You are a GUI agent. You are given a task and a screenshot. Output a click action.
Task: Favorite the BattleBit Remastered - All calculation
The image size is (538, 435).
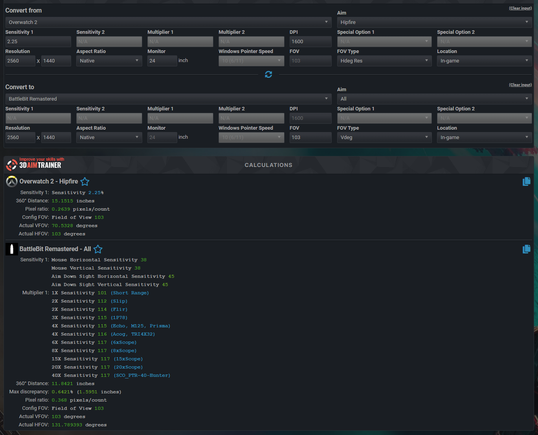[x=98, y=249]
